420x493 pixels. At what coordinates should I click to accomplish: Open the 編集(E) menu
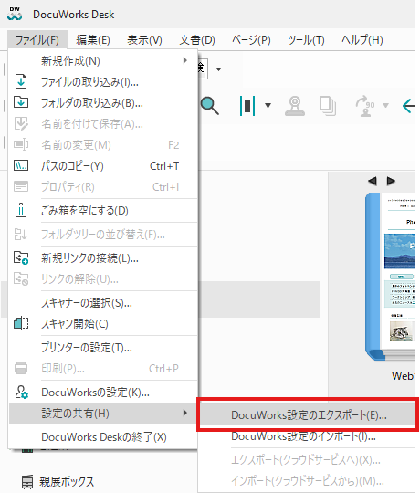click(93, 40)
